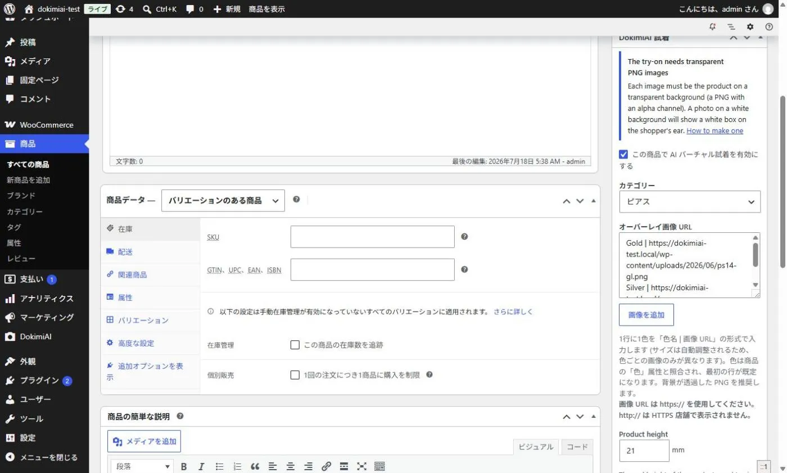Toggle fullscreen editor mode icon
The width and height of the screenshot is (787, 473).
pyautogui.click(x=361, y=466)
